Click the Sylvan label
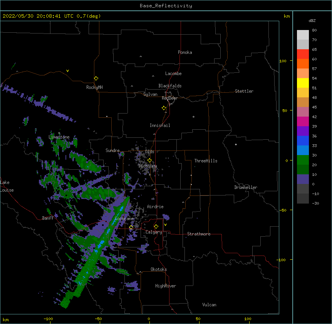The width and height of the screenshot is (332, 324). 150,94
